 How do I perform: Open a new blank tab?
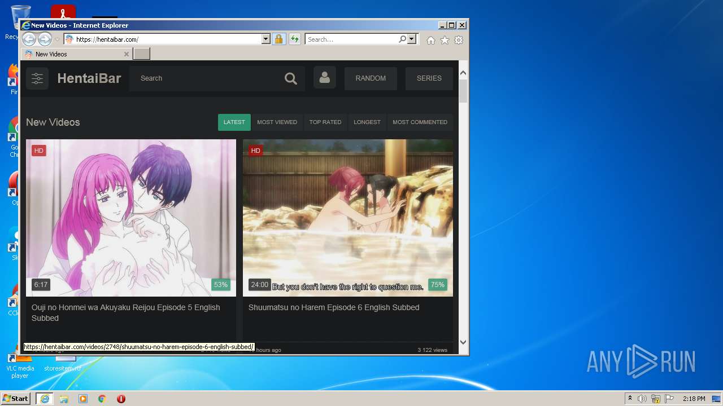tap(141, 54)
